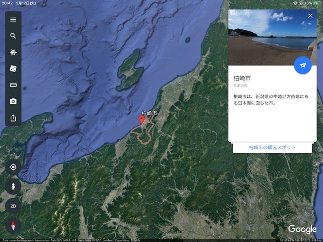Image resolution: width=323 pixels, height=242 pixels.
Task: Select the 柏崎市 map label
Action: tap(149, 113)
